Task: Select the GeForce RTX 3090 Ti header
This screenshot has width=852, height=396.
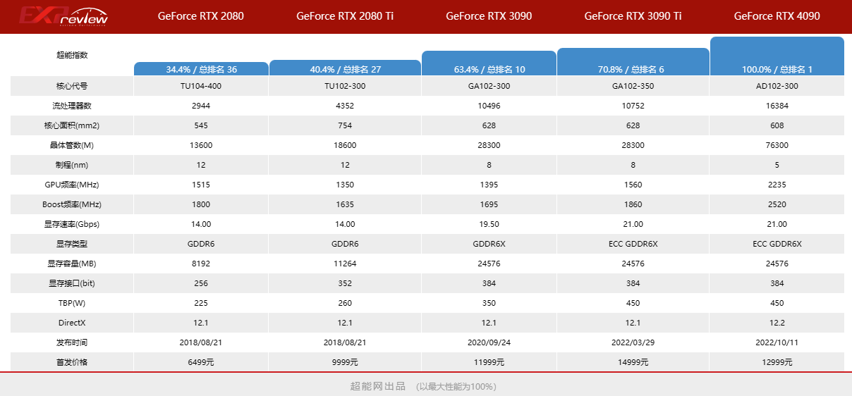Action: (633, 16)
